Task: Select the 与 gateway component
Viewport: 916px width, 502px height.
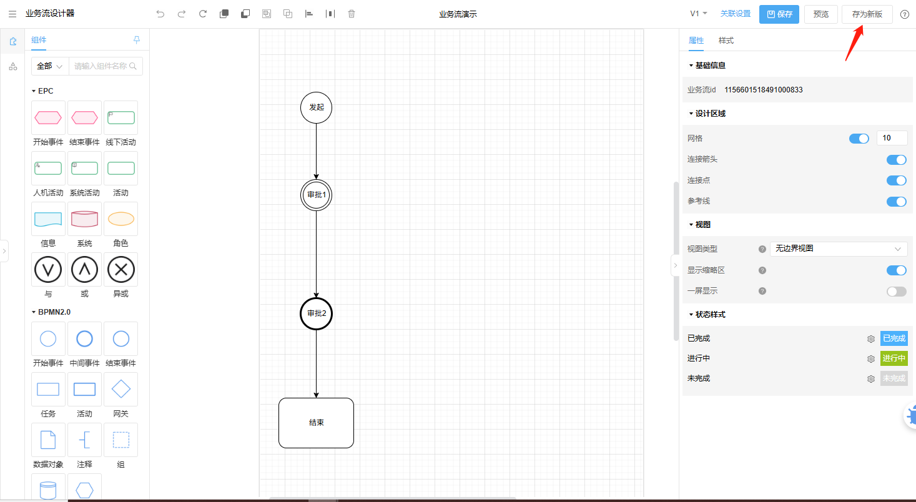Action: click(x=48, y=269)
